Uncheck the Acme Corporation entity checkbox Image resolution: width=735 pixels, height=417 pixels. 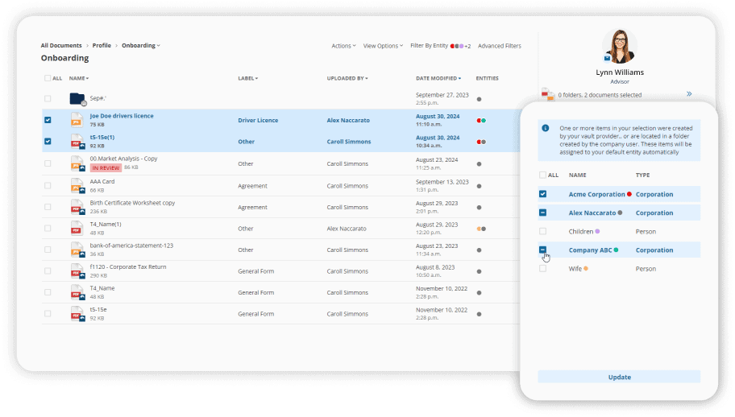[x=543, y=194]
